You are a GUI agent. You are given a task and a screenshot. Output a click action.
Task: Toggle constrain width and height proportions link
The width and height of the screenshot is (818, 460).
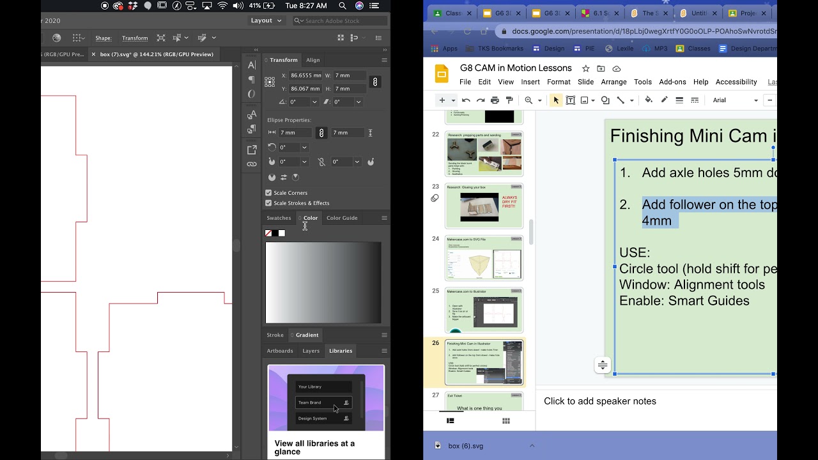click(376, 82)
